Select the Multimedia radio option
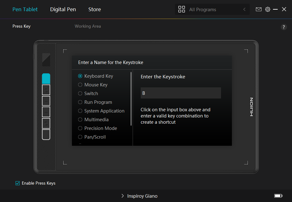The width and height of the screenshot is (292, 202). [x=80, y=120]
